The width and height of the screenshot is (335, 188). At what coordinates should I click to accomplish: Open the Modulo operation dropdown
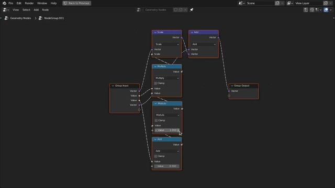point(167,115)
